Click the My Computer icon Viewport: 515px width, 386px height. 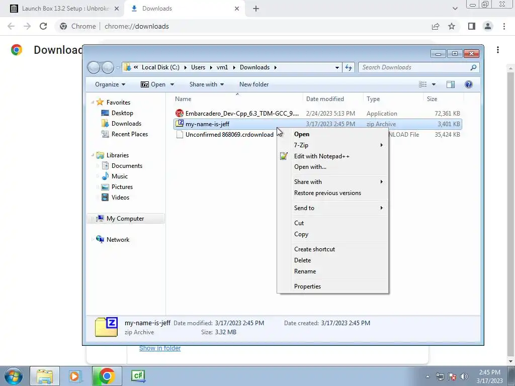(x=100, y=219)
